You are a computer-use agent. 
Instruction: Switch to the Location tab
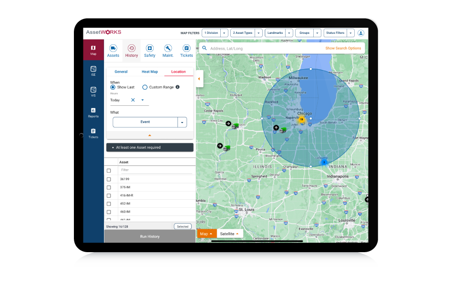point(178,71)
